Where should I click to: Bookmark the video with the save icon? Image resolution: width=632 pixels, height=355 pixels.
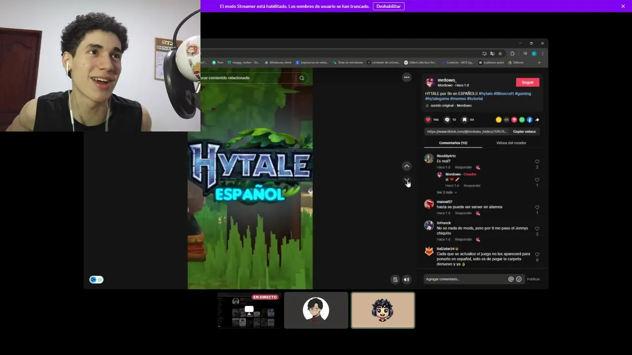pyautogui.click(x=465, y=120)
